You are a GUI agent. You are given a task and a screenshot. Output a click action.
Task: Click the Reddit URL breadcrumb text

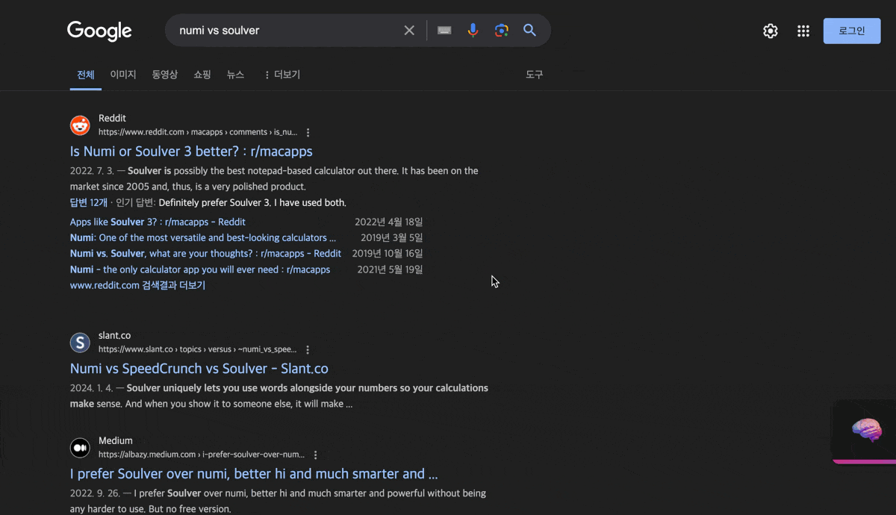[198, 132]
